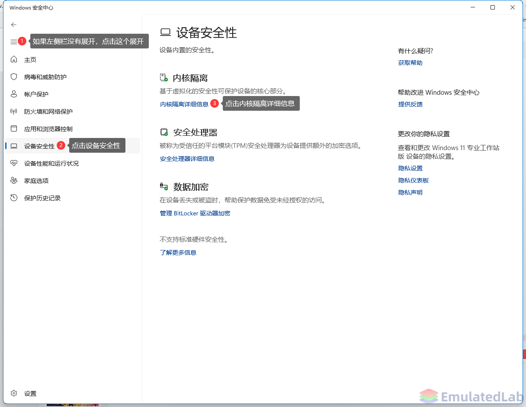The height and width of the screenshot is (407, 526).
Task: Click the Windows 安全中心 title bar text
Action: click(32, 8)
